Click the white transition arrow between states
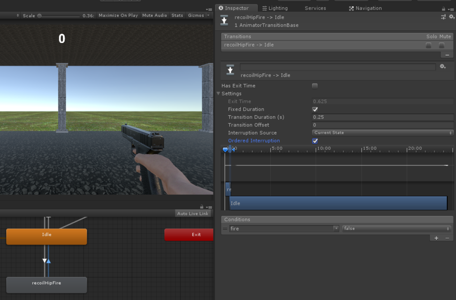The height and width of the screenshot is (300, 456). (x=44, y=261)
